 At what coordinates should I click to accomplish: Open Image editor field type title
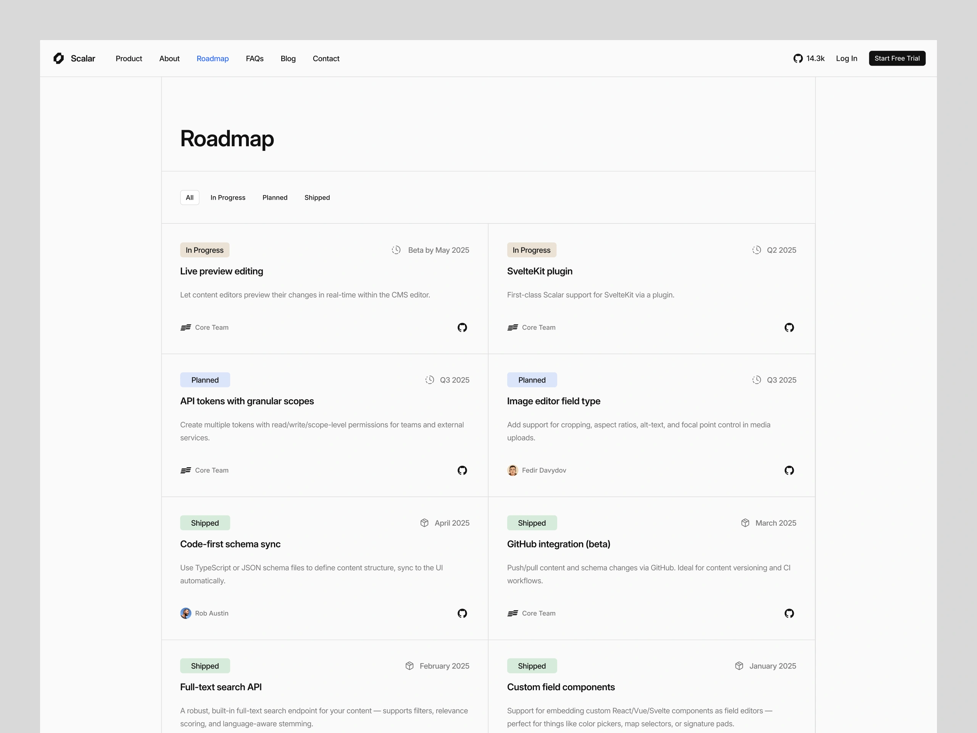(x=553, y=401)
